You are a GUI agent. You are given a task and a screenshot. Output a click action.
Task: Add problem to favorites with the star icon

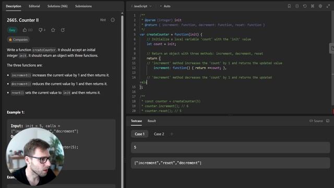(x=53, y=30)
